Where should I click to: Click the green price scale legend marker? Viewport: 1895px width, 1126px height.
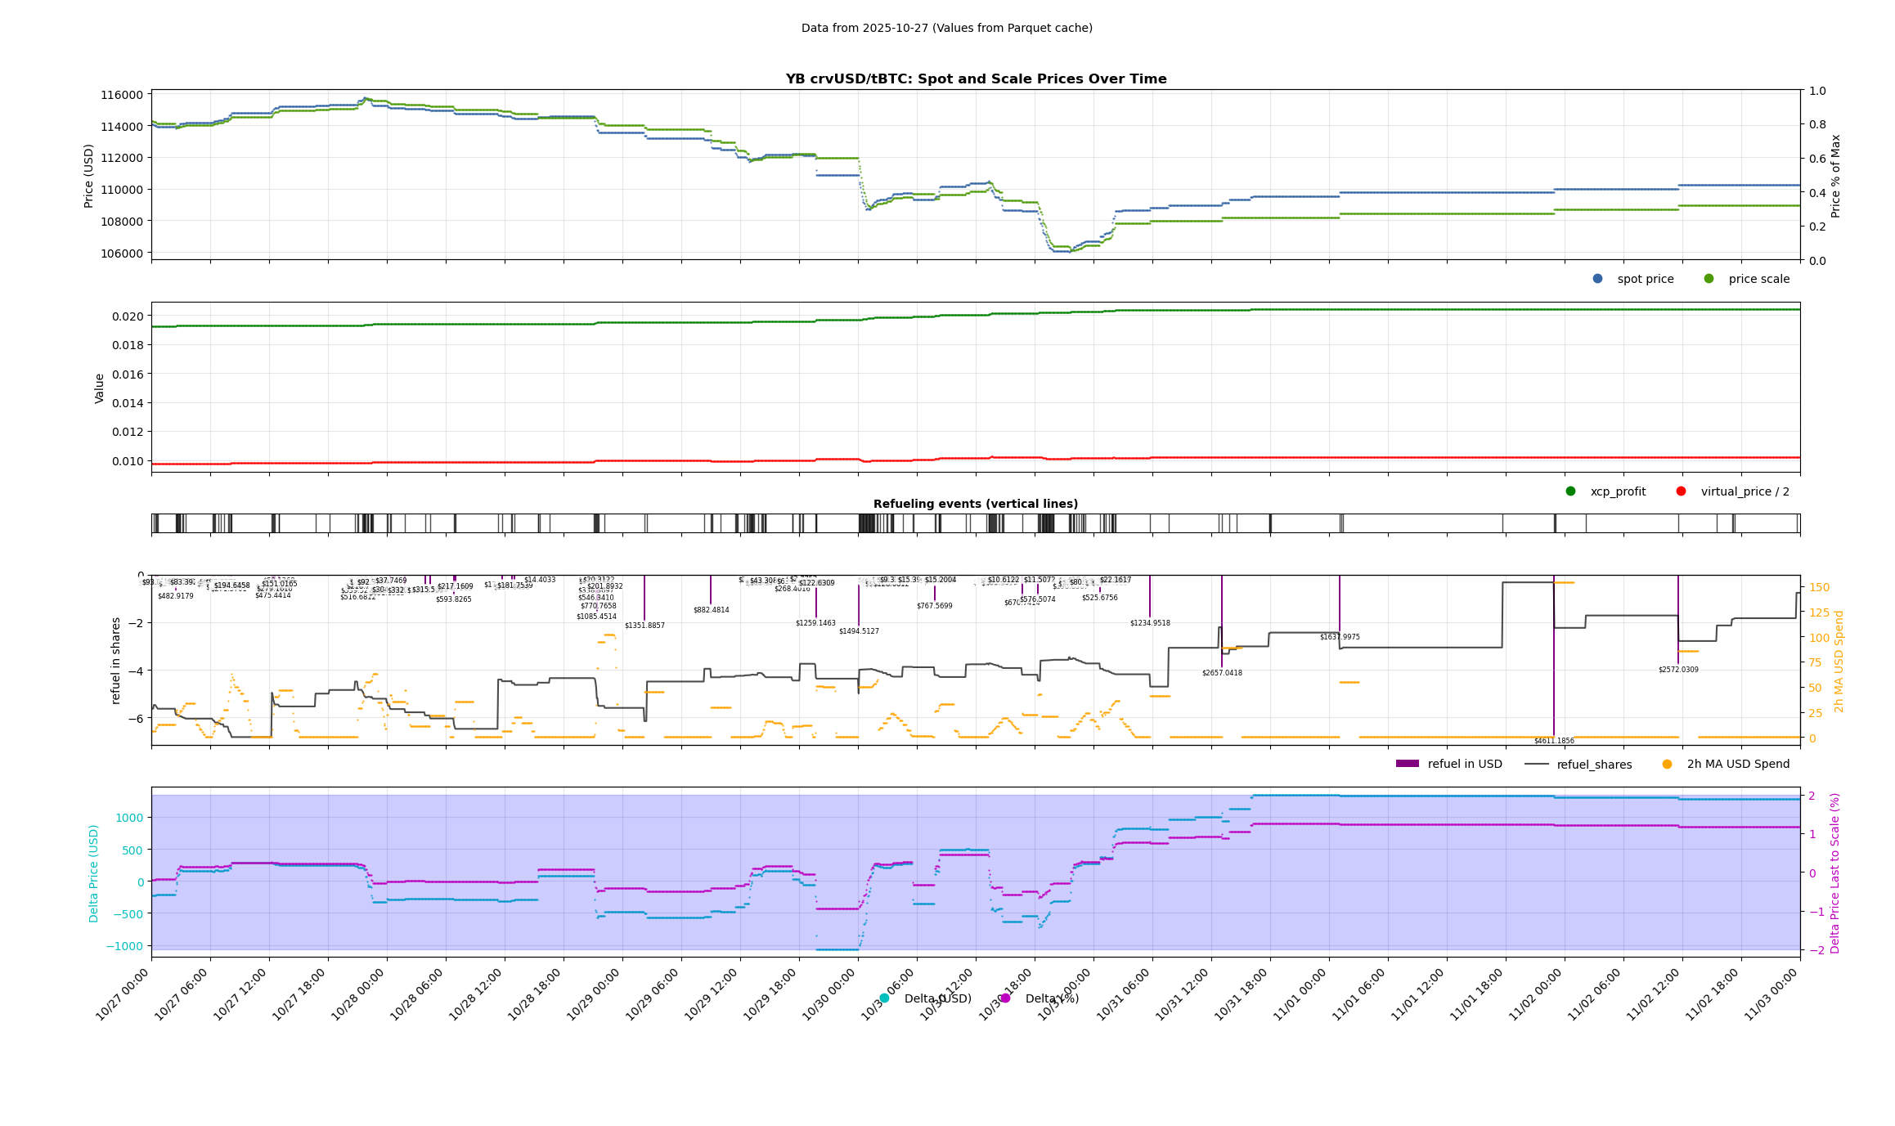pos(1709,279)
